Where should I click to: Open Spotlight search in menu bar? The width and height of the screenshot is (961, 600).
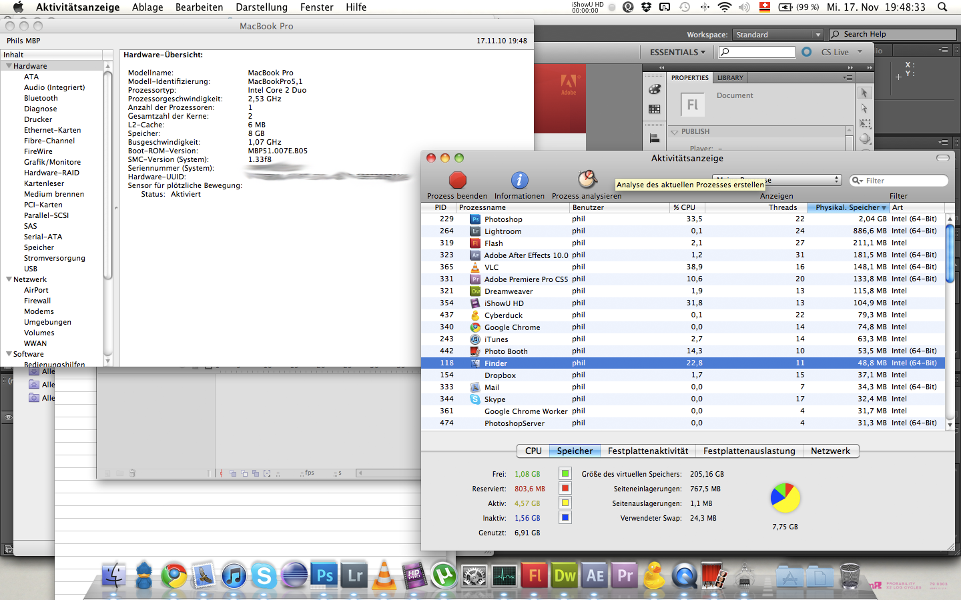[x=942, y=7]
